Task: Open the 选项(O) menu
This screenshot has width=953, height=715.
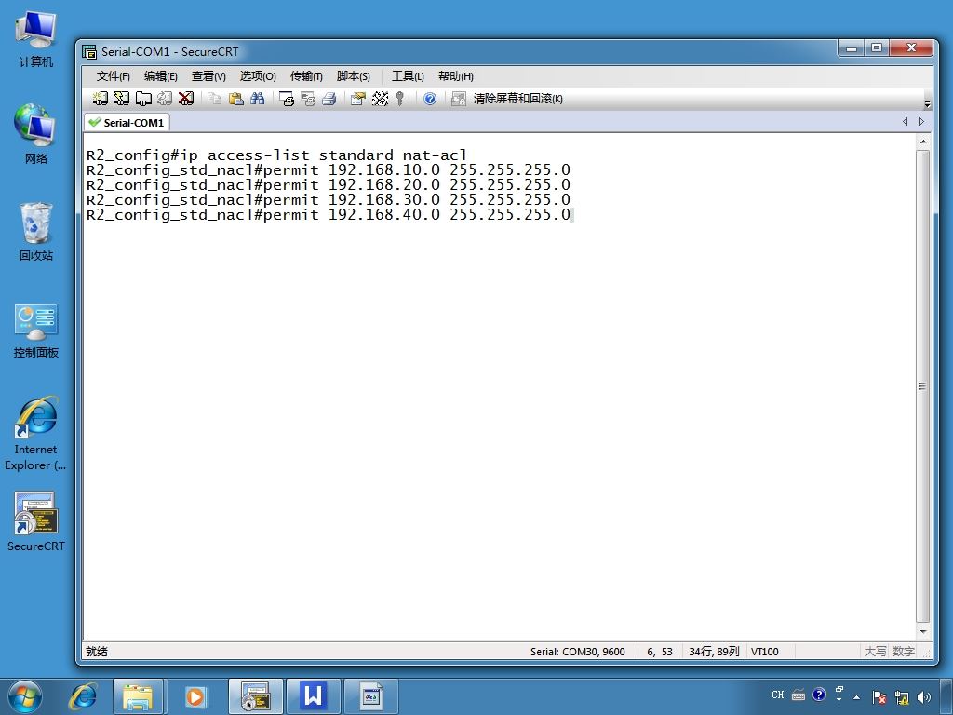Action: (x=258, y=76)
